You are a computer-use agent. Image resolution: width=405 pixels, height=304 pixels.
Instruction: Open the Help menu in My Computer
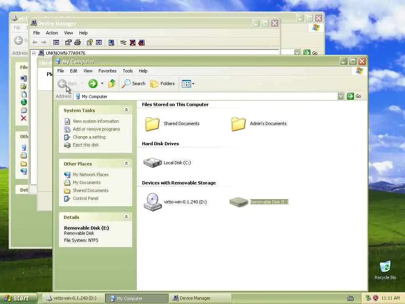pyautogui.click(x=143, y=71)
